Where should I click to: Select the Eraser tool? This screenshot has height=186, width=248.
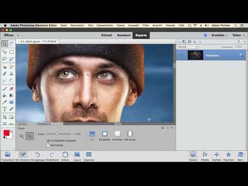tap(11, 89)
